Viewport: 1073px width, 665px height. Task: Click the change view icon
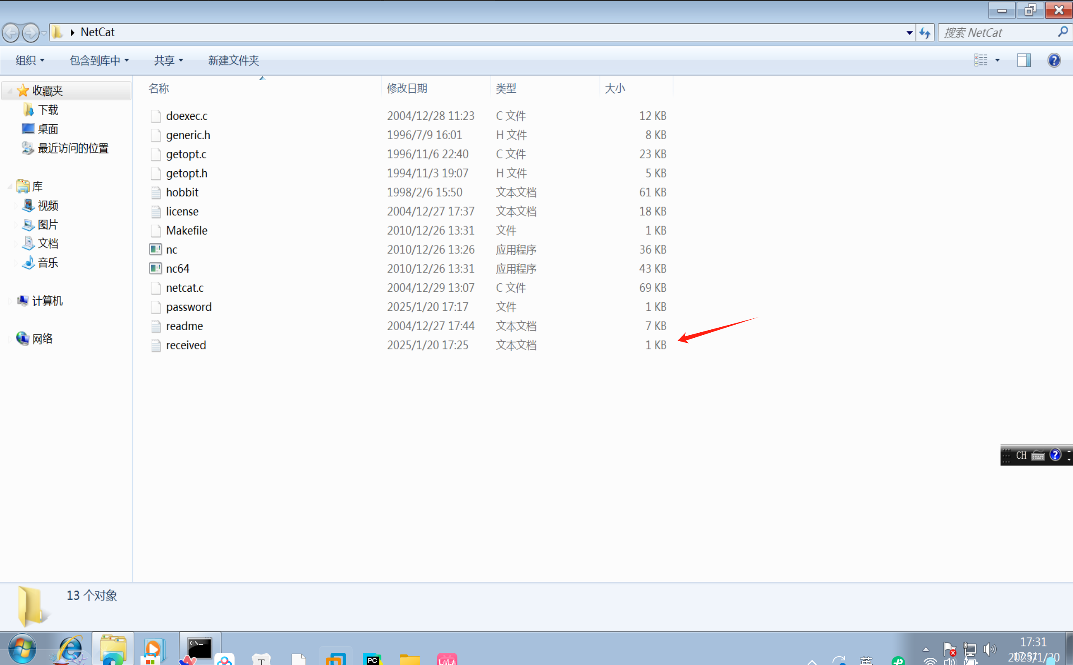[x=981, y=60]
